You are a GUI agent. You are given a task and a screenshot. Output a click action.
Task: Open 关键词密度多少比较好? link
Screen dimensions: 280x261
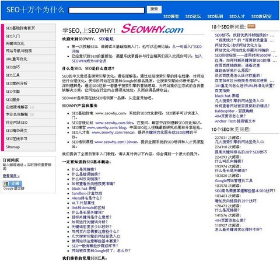click(x=92, y=227)
